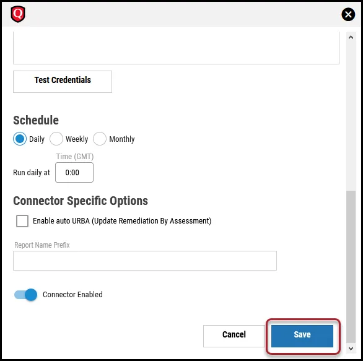The width and height of the screenshot is (363, 361).
Task: Select the Monthly schedule radio button
Action: pos(100,139)
